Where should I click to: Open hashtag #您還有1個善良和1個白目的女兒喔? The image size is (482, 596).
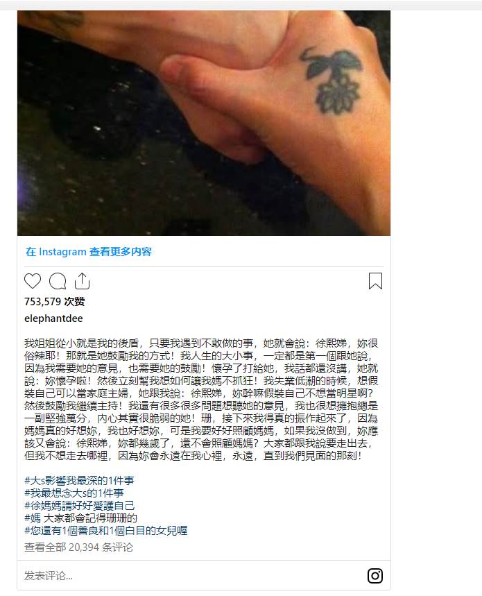[x=105, y=531]
